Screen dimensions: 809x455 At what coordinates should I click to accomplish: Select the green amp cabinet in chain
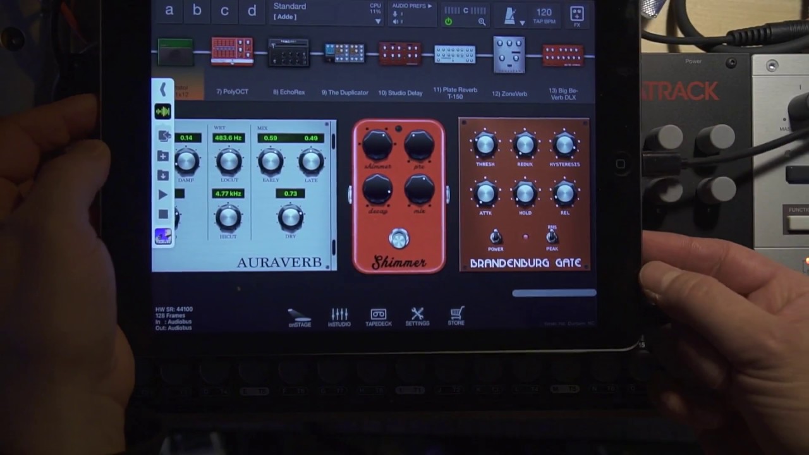pos(175,53)
